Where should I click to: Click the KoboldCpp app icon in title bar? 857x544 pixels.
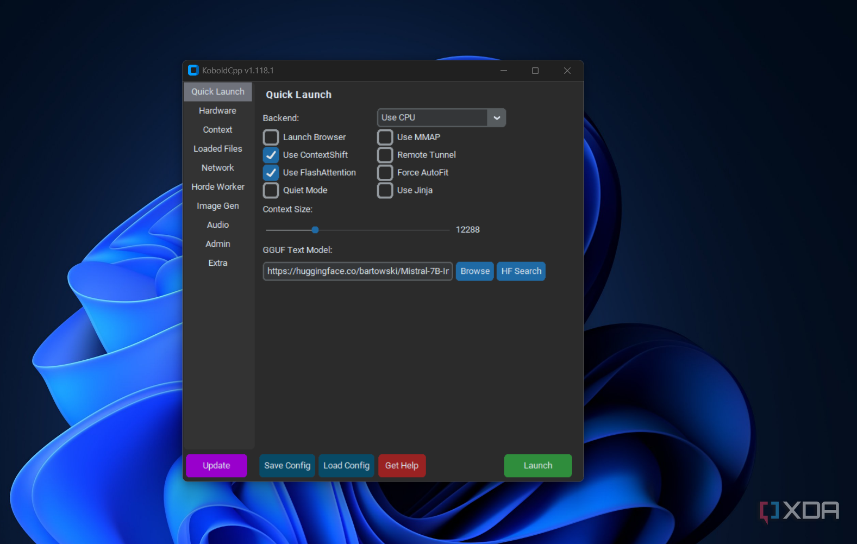[193, 70]
